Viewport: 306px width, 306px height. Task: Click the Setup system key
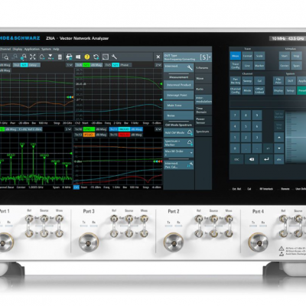point(290,90)
